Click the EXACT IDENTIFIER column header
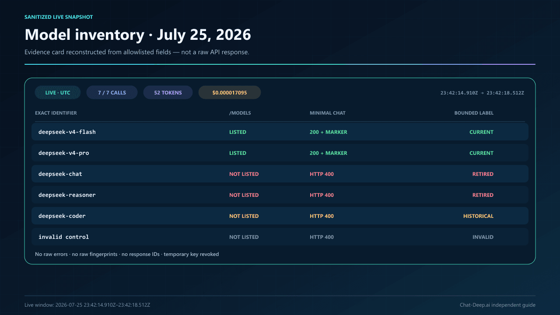This screenshot has width=560, height=315. [56, 113]
